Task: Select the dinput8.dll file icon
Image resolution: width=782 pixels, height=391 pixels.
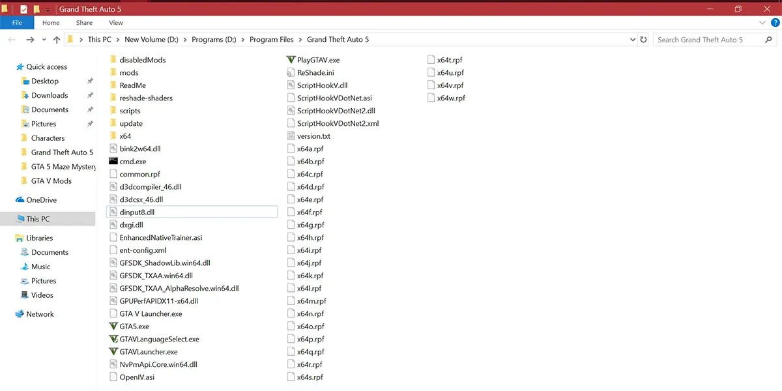Action: [x=113, y=212]
